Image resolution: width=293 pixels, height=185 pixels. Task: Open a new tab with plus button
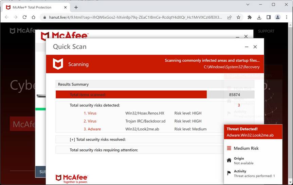click(x=76, y=7)
